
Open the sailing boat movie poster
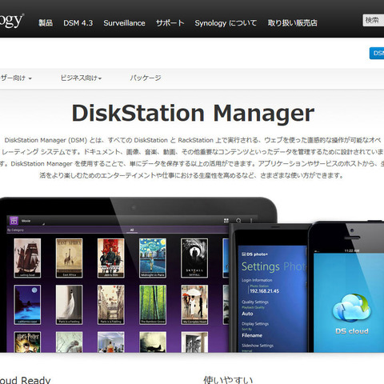27,258
